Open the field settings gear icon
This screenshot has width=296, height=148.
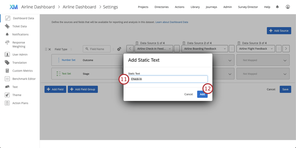tap(119, 49)
